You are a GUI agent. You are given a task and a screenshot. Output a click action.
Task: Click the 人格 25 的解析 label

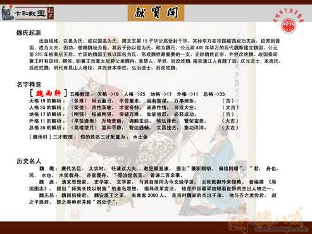click(47, 108)
